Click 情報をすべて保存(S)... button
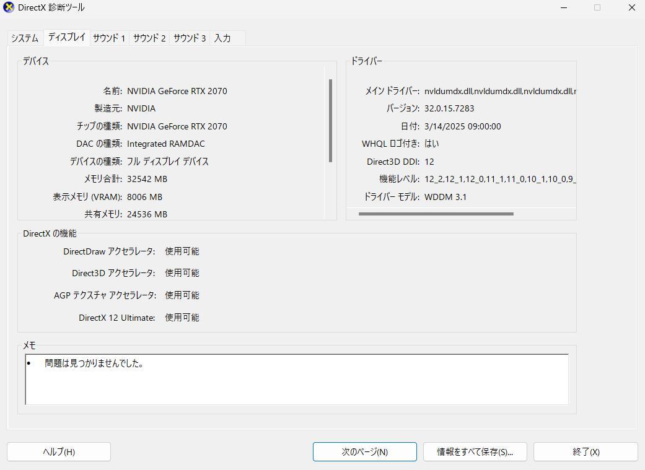Screen dimensions: 645x470 pyautogui.click(x=475, y=452)
